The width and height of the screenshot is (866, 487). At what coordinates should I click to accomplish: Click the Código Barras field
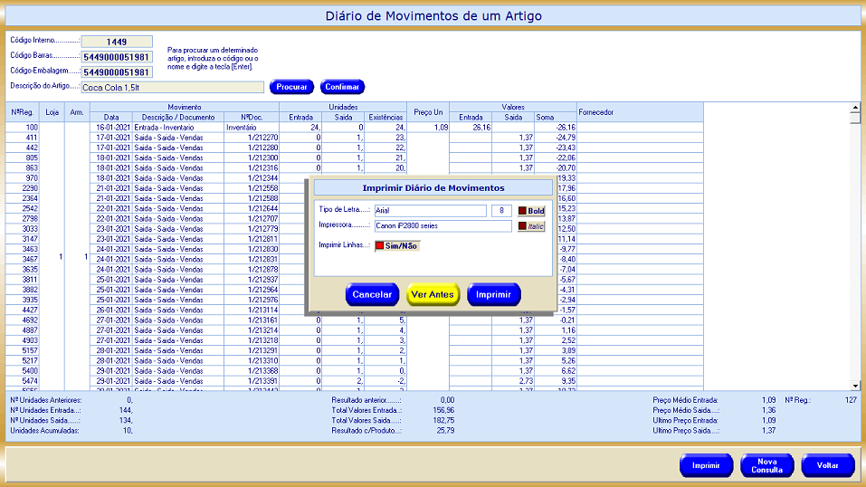(x=117, y=57)
